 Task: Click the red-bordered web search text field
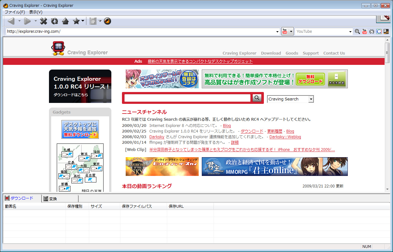coord(187,98)
